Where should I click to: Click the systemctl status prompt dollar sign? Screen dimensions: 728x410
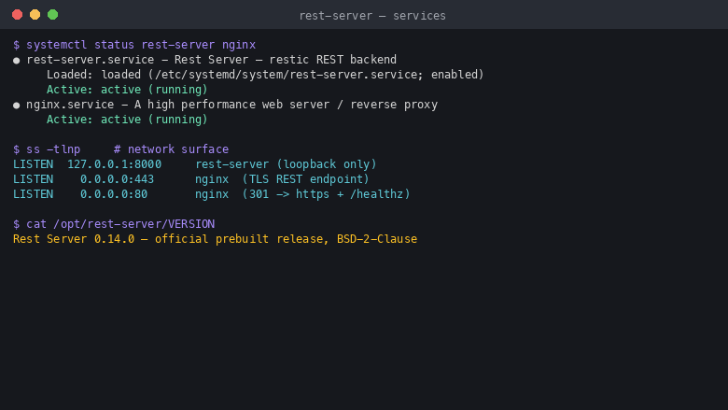pyautogui.click(x=16, y=45)
